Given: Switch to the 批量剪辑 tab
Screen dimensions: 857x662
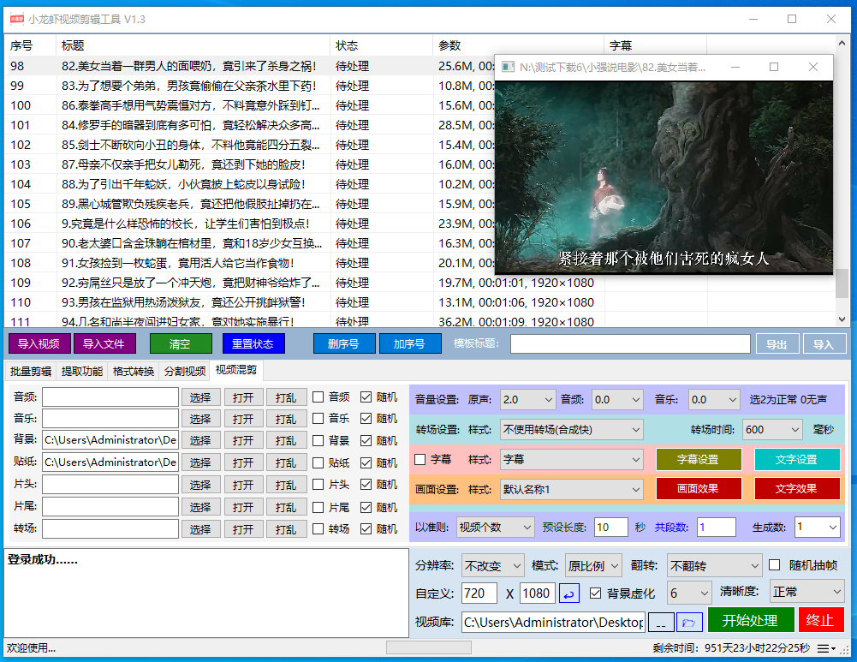Looking at the screenshot, I should click(x=31, y=371).
